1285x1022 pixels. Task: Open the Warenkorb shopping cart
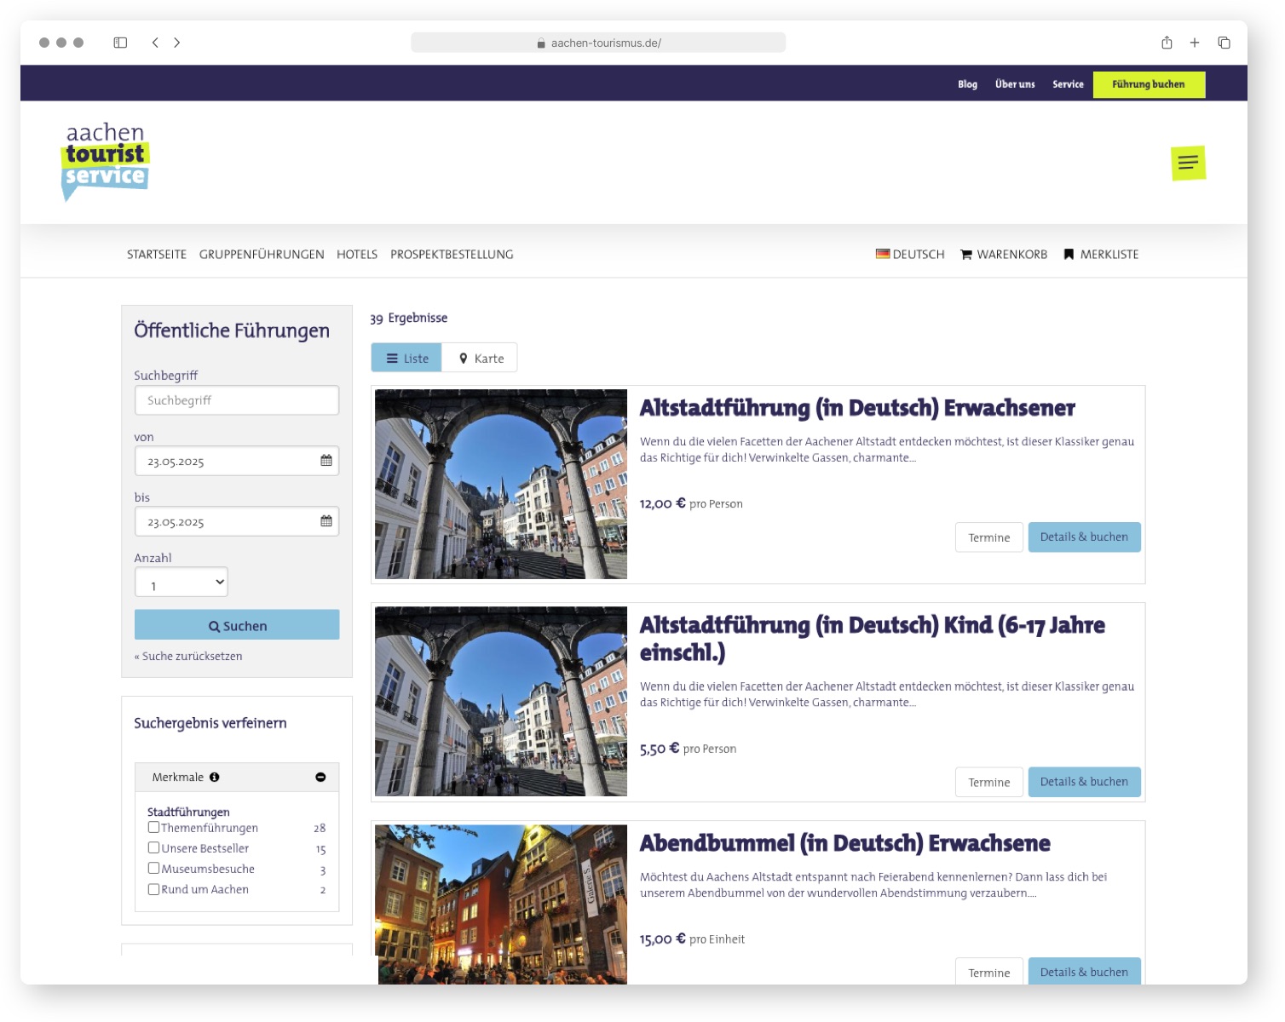1004,254
